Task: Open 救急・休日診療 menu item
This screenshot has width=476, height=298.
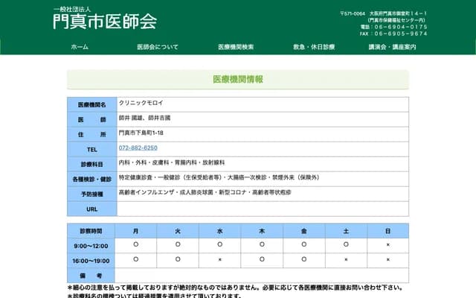Action: [x=314, y=47]
